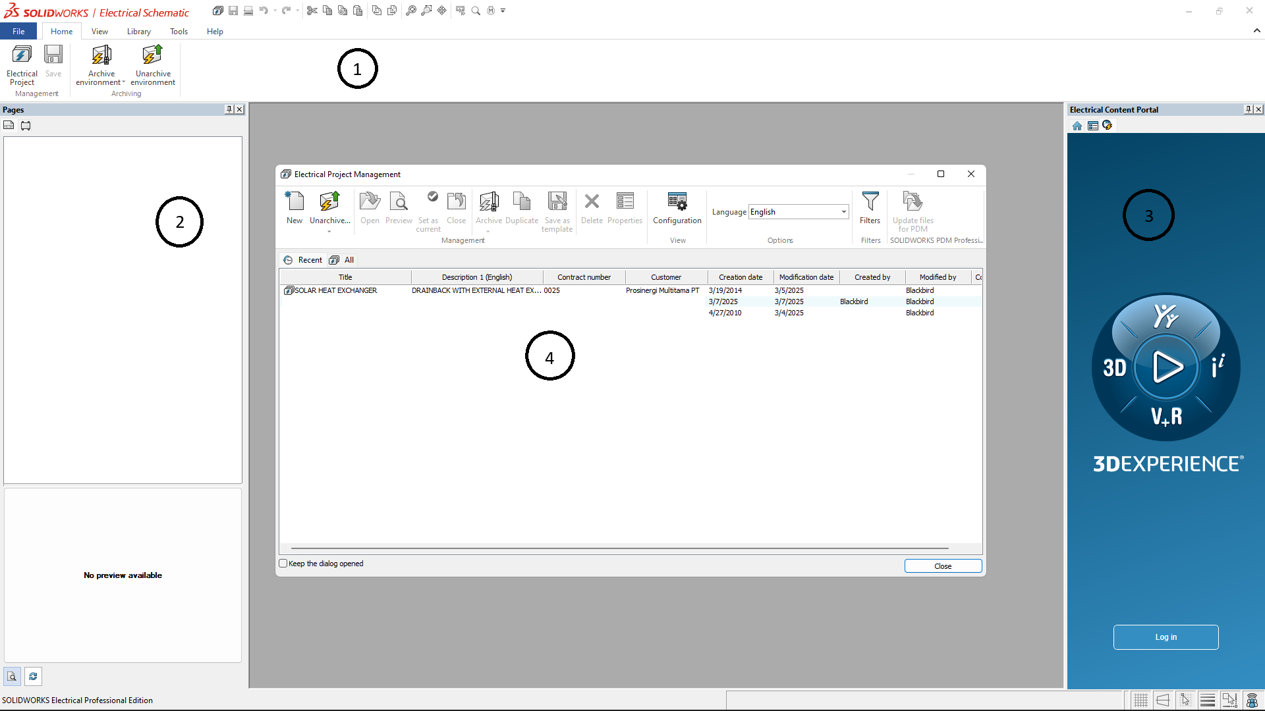Click Log in button
The height and width of the screenshot is (711, 1265).
point(1166,637)
